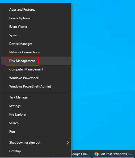Viewport: 135px width, 158px height.
Task: Click the chevron arrow next to Shut down
Action: (67, 143)
